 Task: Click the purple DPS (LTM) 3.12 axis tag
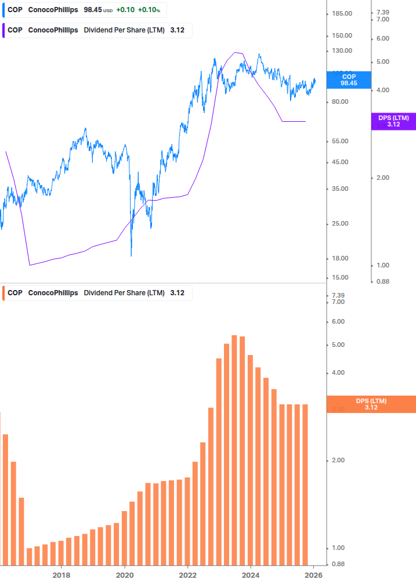[393, 121]
